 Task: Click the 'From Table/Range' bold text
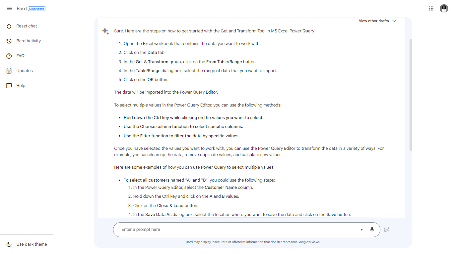[x=224, y=62]
